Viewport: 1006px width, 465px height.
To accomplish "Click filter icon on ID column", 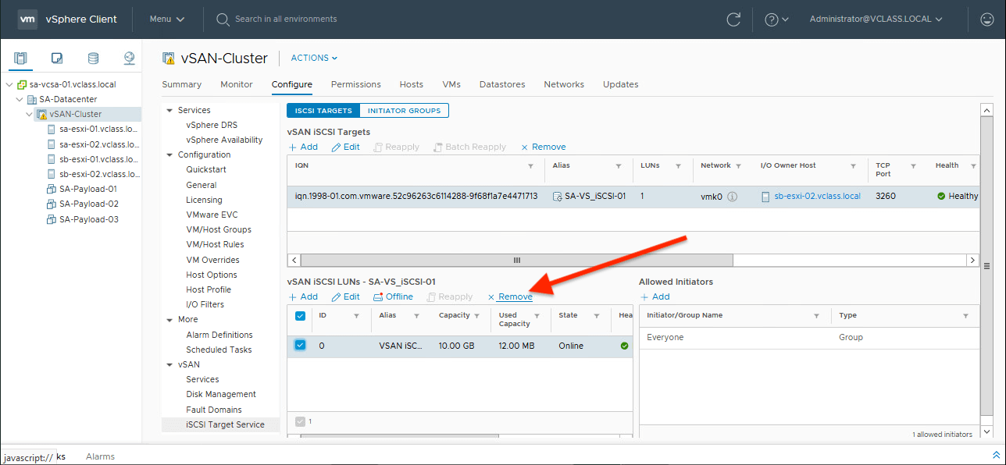I will [356, 316].
